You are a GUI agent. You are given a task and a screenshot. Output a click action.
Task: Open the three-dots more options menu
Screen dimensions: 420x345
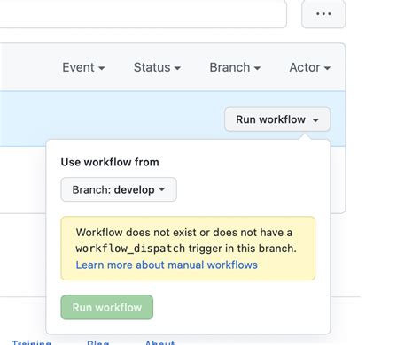[323, 14]
